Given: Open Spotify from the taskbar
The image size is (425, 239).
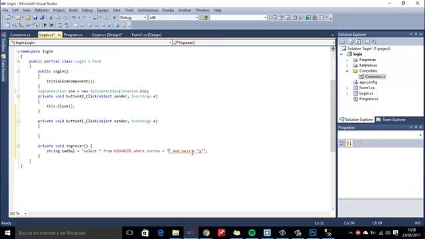Looking at the screenshot, I should pyautogui.click(x=252, y=233).
